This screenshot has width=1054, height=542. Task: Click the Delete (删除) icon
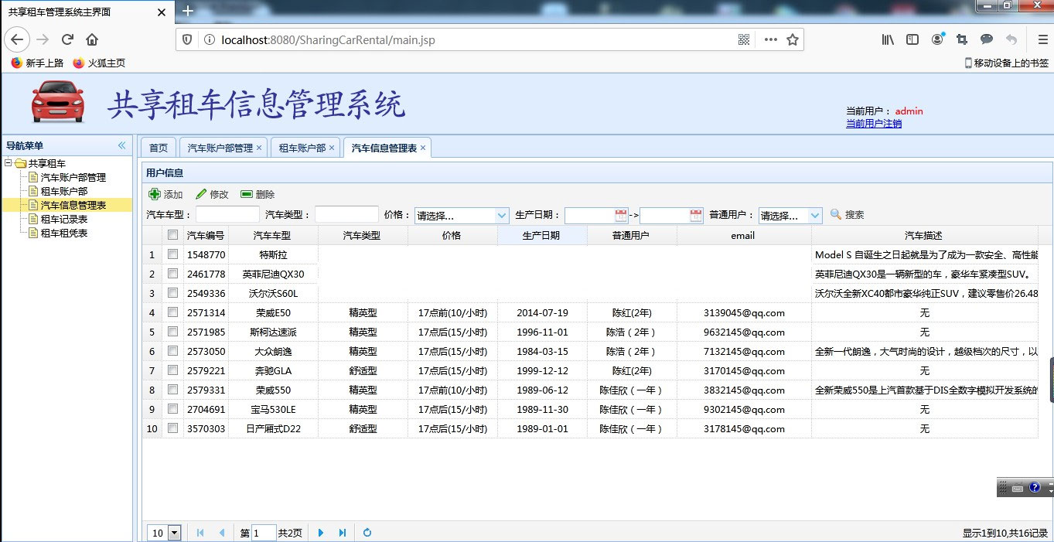click(247, 194)
